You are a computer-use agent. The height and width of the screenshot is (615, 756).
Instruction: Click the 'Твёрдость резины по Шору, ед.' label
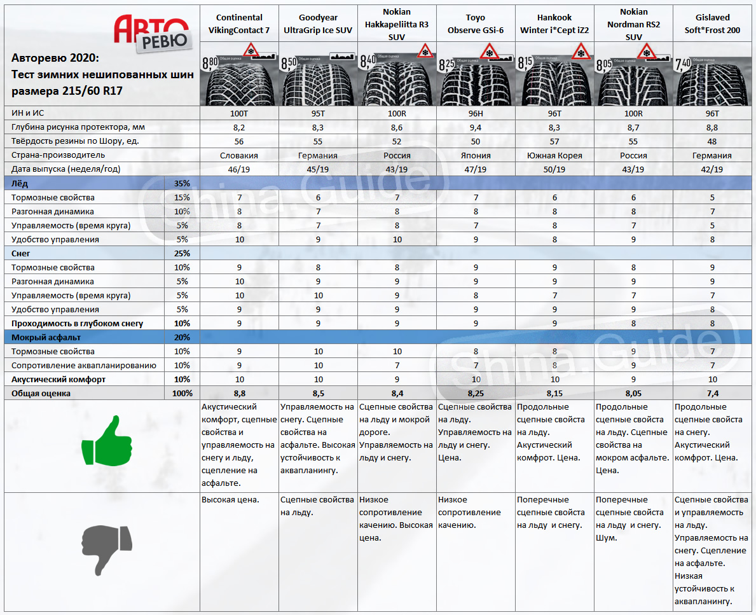point(75,141)
